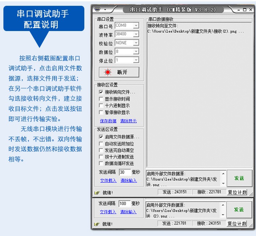Open the 串口号 COM8 dropdown
Screen dimensions: 256x236
[x=136, y=26]
